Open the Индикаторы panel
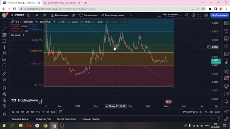The height and width of the screenshot is (129, 230). 60,15
